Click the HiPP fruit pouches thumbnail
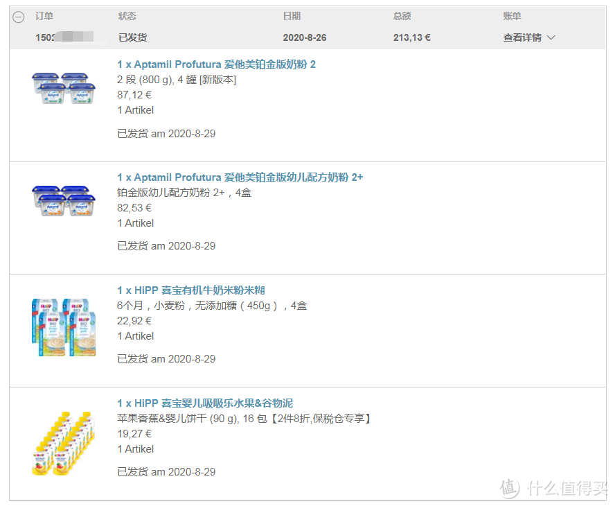The height and width of the screenshot is (506, 615). point(64,444)
